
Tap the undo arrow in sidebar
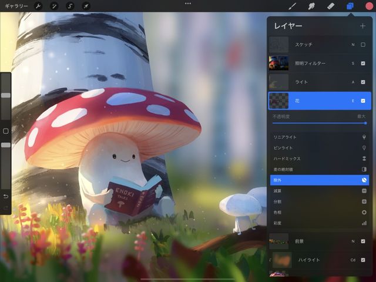pos(6,196)
